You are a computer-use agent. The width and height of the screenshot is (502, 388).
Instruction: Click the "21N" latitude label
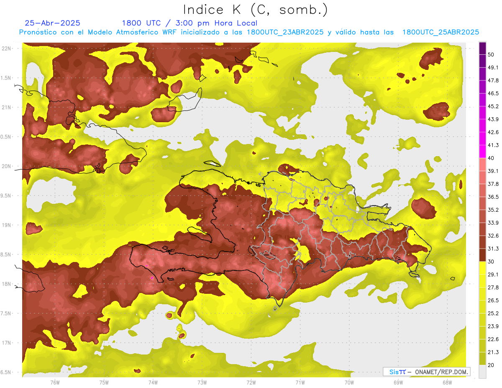click(6, 107)
